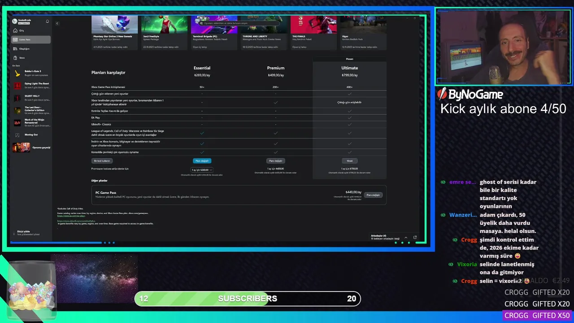
Task: Click Crogg's chat username on 2026 ekime message
Action: point(469,240)
